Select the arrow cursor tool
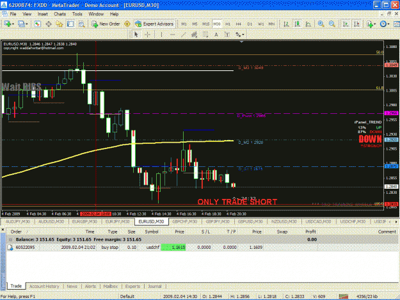 tap(136, 35)
